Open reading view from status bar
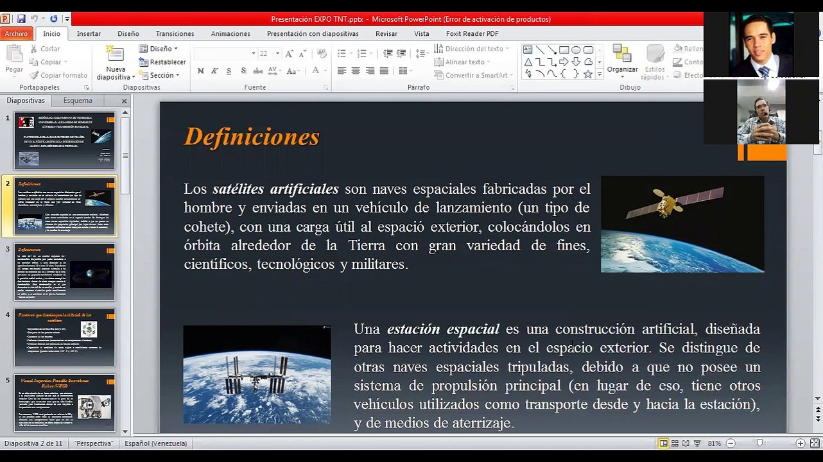Viewport: 823px width, 462px height. [686, 443]
